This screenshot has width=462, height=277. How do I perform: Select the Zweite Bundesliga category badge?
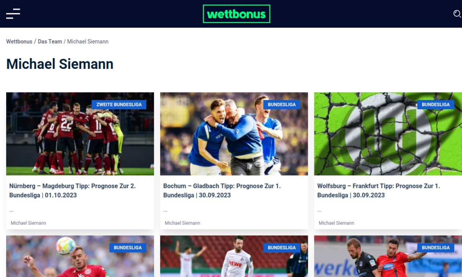(x=119, y=105)
